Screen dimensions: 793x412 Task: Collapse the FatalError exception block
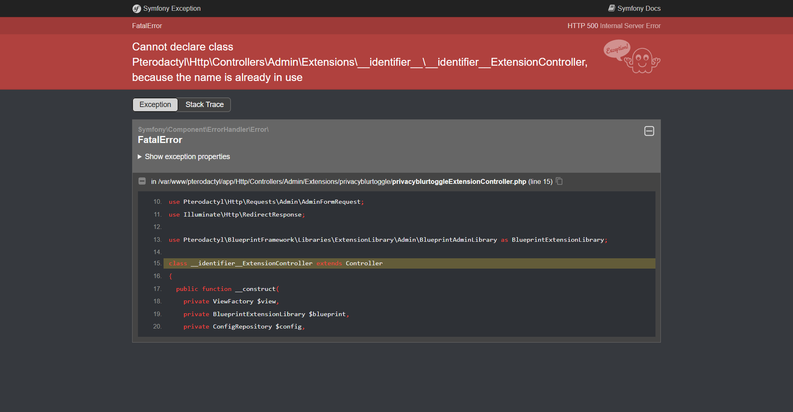[x=649, y=131]
